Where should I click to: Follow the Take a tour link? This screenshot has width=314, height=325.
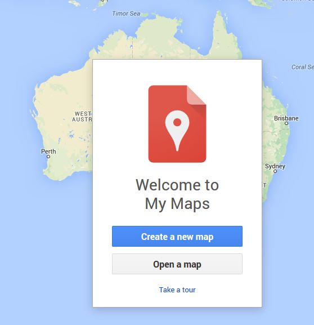click(177, 290)
